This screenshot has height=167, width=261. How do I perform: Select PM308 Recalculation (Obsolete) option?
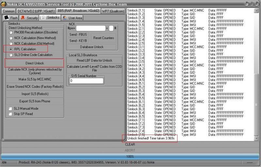pos(11,33)
